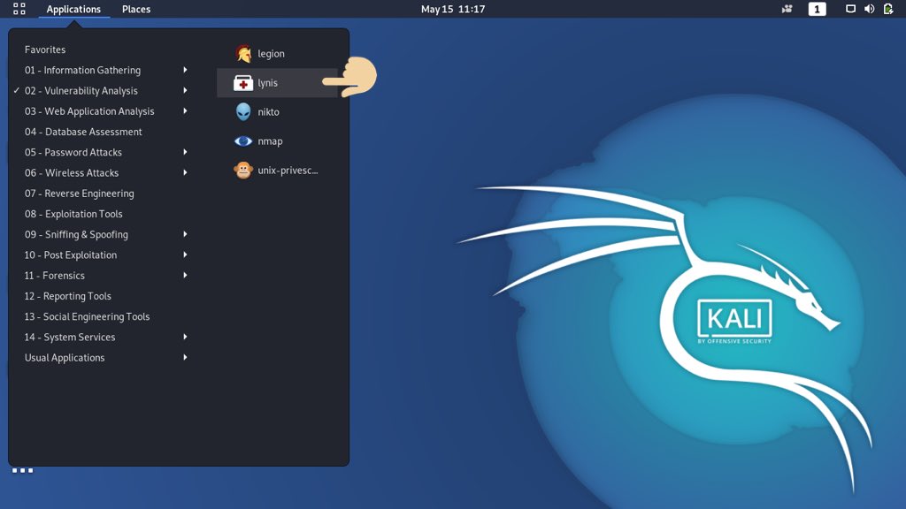Screen dimensions: 906x509
Task: Click the 01 - Information Gathering label
Action: coord(82,70)
